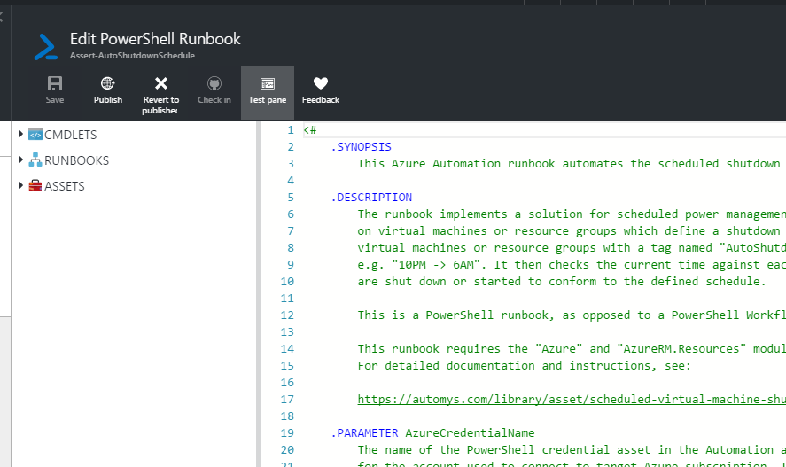Place cursor on .DESCRIPTION keyword
786x467 pixels.
click(371, 198)
